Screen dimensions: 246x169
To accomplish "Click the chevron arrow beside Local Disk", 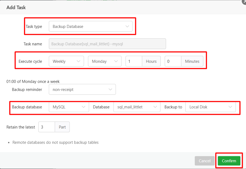I will [230, 107].
